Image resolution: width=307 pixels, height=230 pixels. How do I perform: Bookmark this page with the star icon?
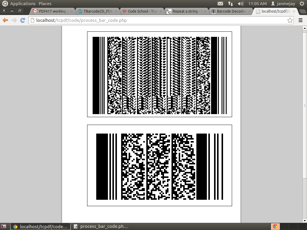point(290,20)
